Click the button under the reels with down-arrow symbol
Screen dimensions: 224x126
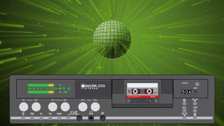[195, 104]
